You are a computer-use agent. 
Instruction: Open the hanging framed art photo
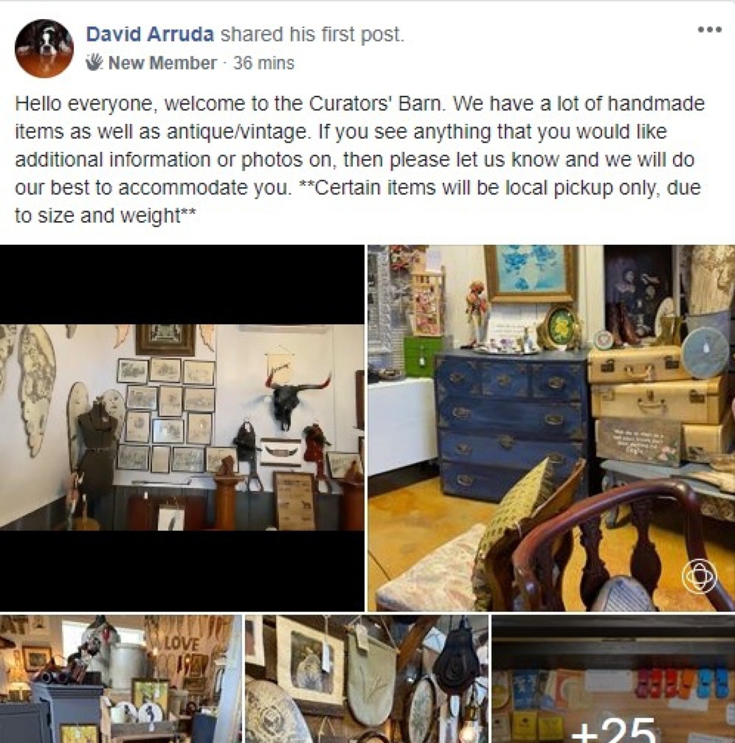click(367, 679)
